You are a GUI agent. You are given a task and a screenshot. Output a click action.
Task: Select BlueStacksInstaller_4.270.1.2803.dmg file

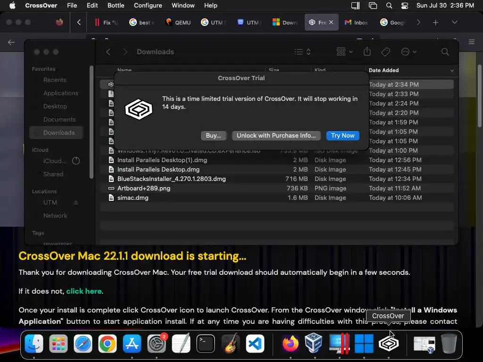(276, 179)
